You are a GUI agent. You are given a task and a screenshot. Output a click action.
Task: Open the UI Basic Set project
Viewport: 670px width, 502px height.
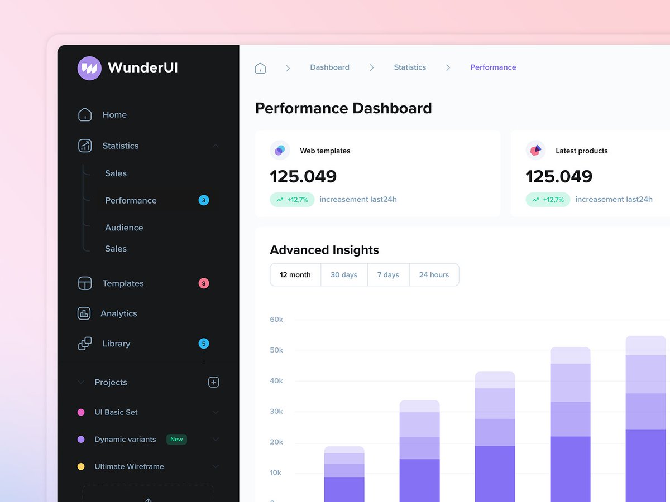point(116,412)
